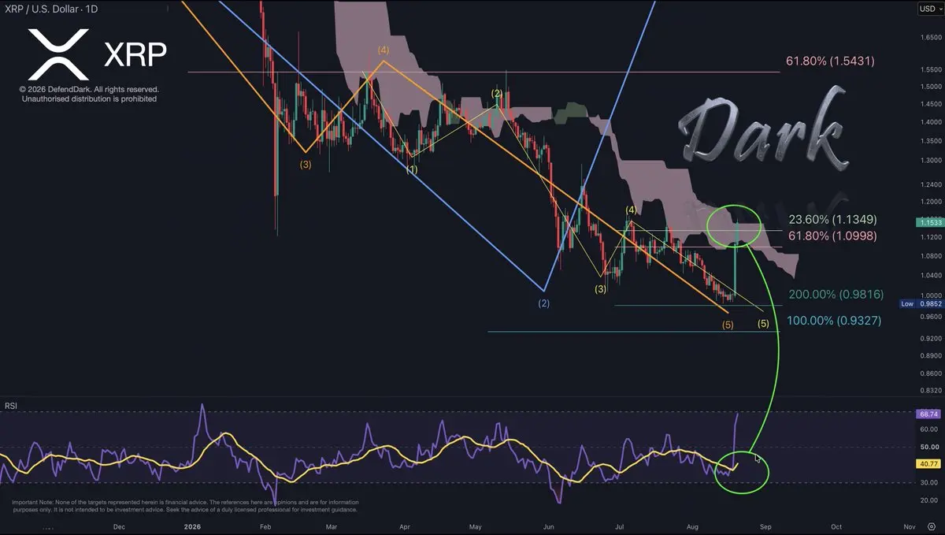The width and height of the screenshot is (945, 535).
Task: Click the 60.00 RSI axis label
Action: click(x=929, y=429)
